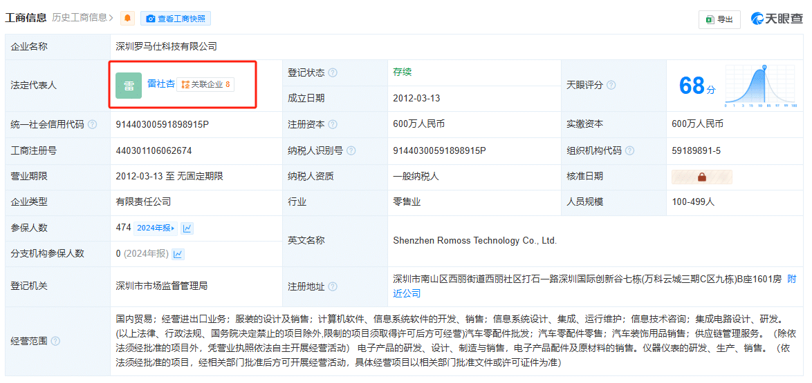Click the 一般纳税人 taxpayer qualification value
This screenshot has height=383, width=812.
(x=416, y=176)
